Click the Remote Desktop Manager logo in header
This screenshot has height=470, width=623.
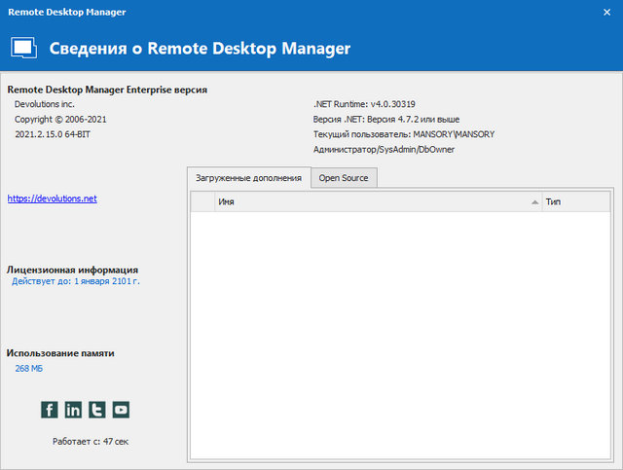[23, 48]
